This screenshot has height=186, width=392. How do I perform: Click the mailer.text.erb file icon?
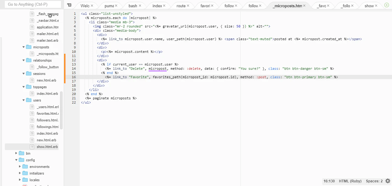[x=32, y=40]
